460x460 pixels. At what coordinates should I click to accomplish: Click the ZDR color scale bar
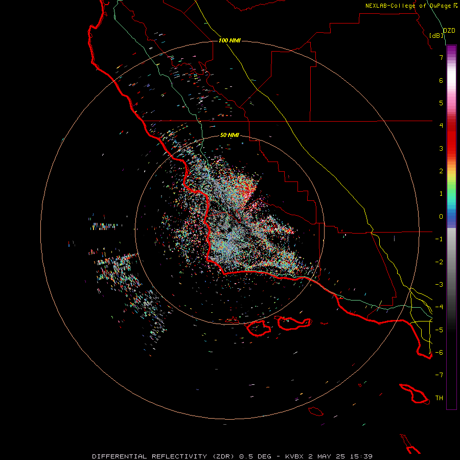[451, 227]
